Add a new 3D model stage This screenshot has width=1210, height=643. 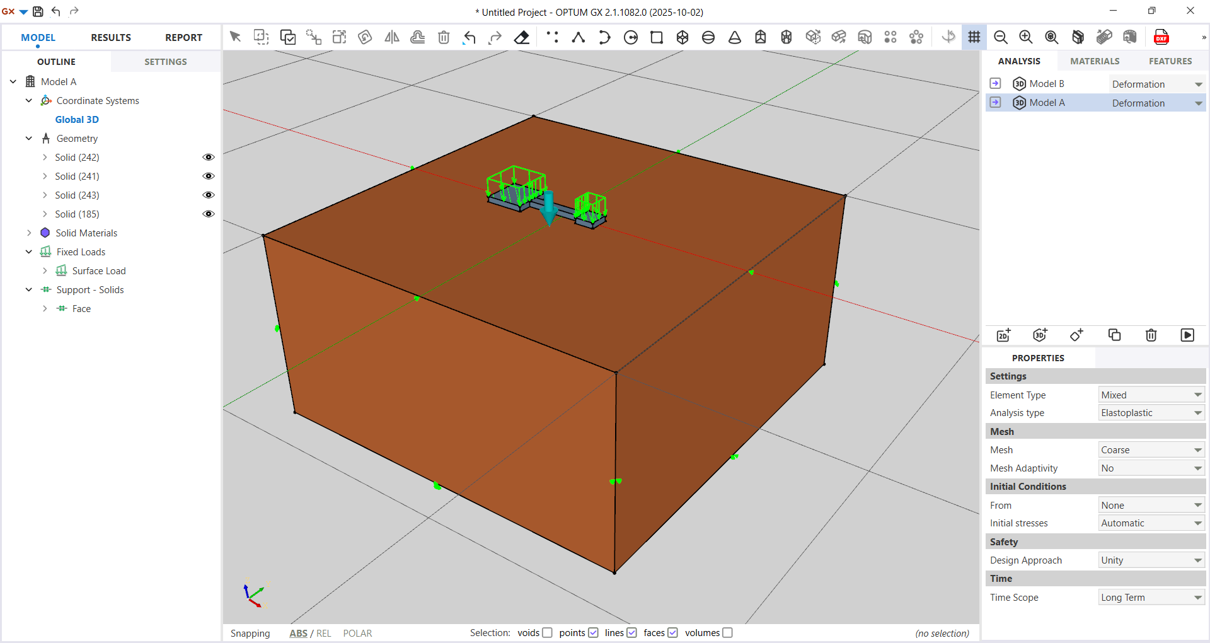coord(1040,335)
